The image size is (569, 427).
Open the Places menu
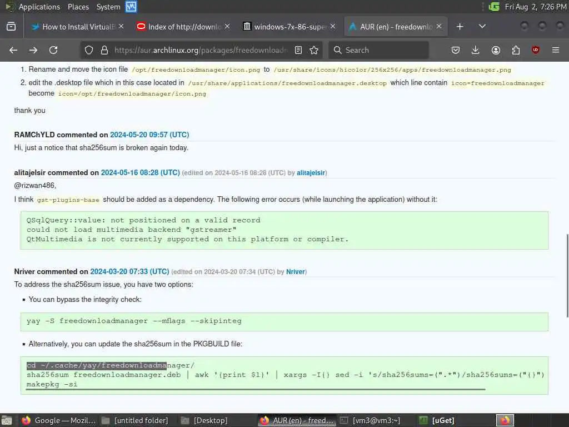[78, 7]
